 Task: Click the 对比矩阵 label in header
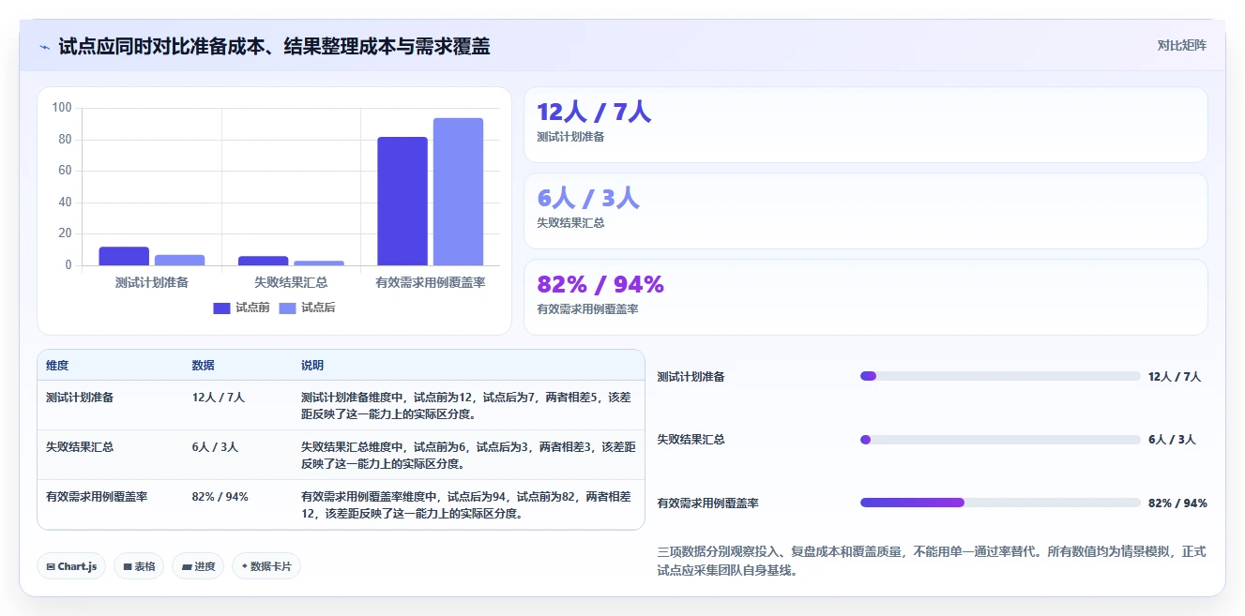(x=1181, y=45)
